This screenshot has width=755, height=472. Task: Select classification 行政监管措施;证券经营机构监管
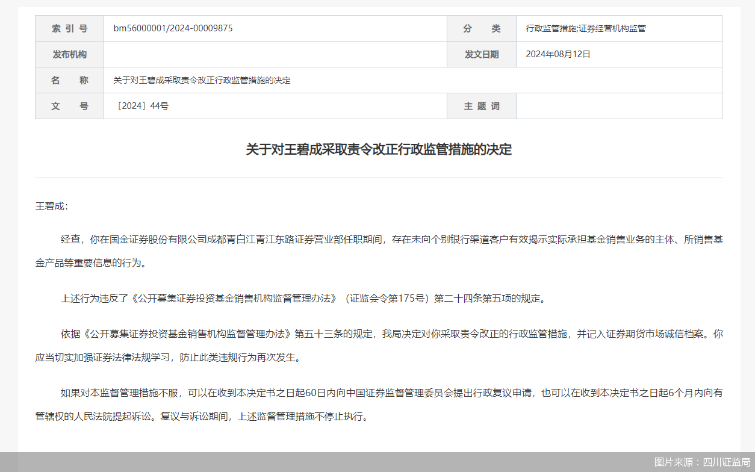[x=586, y=28]
